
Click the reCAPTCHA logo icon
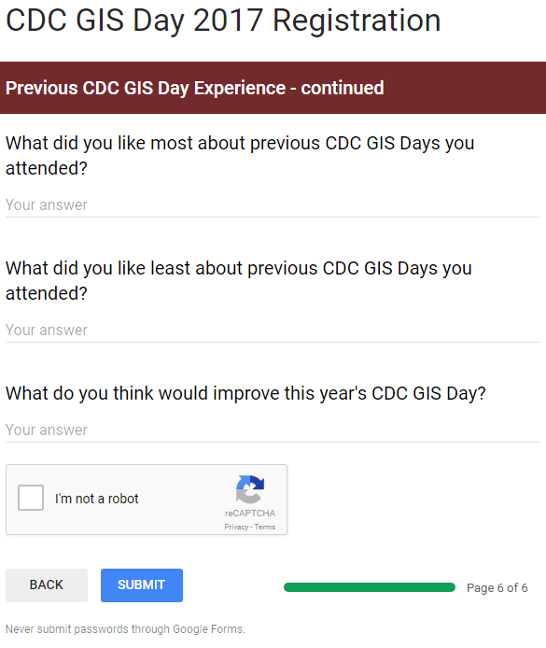coord(250,489)
